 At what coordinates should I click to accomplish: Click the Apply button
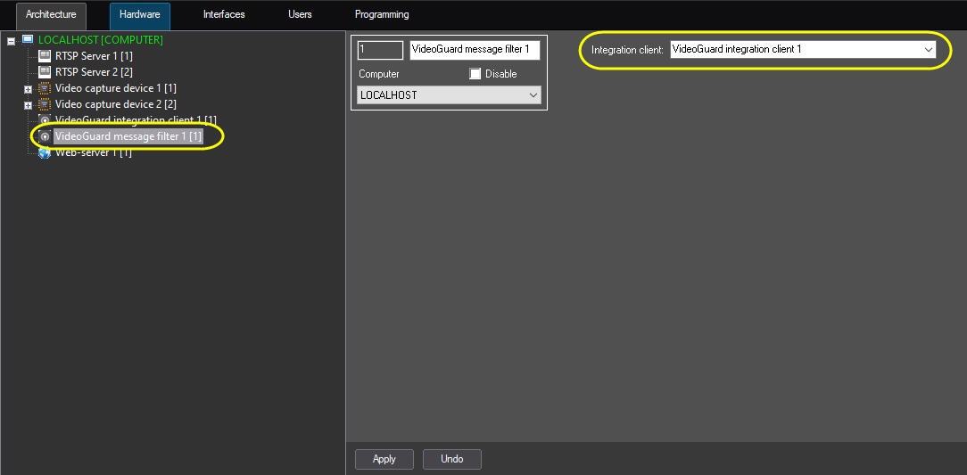coord(384,459)
